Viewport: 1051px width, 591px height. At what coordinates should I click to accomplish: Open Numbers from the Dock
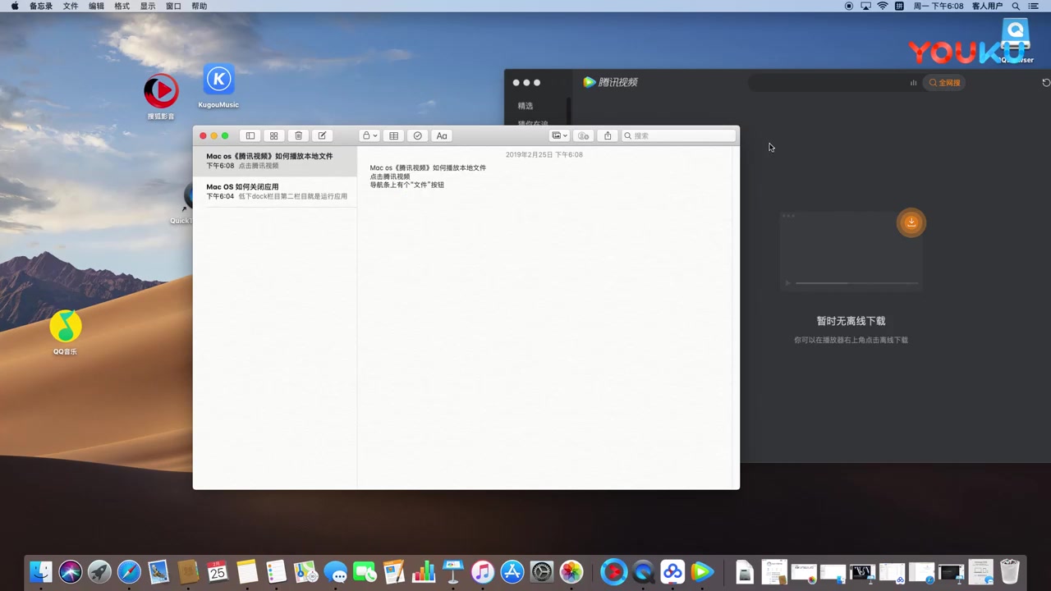coord(424,571)
